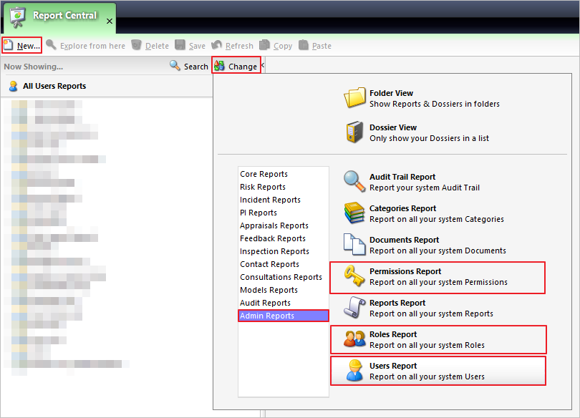Click the Dossier View binder icon
Viewport: 580px width, 418px height.
click(354, 132)
